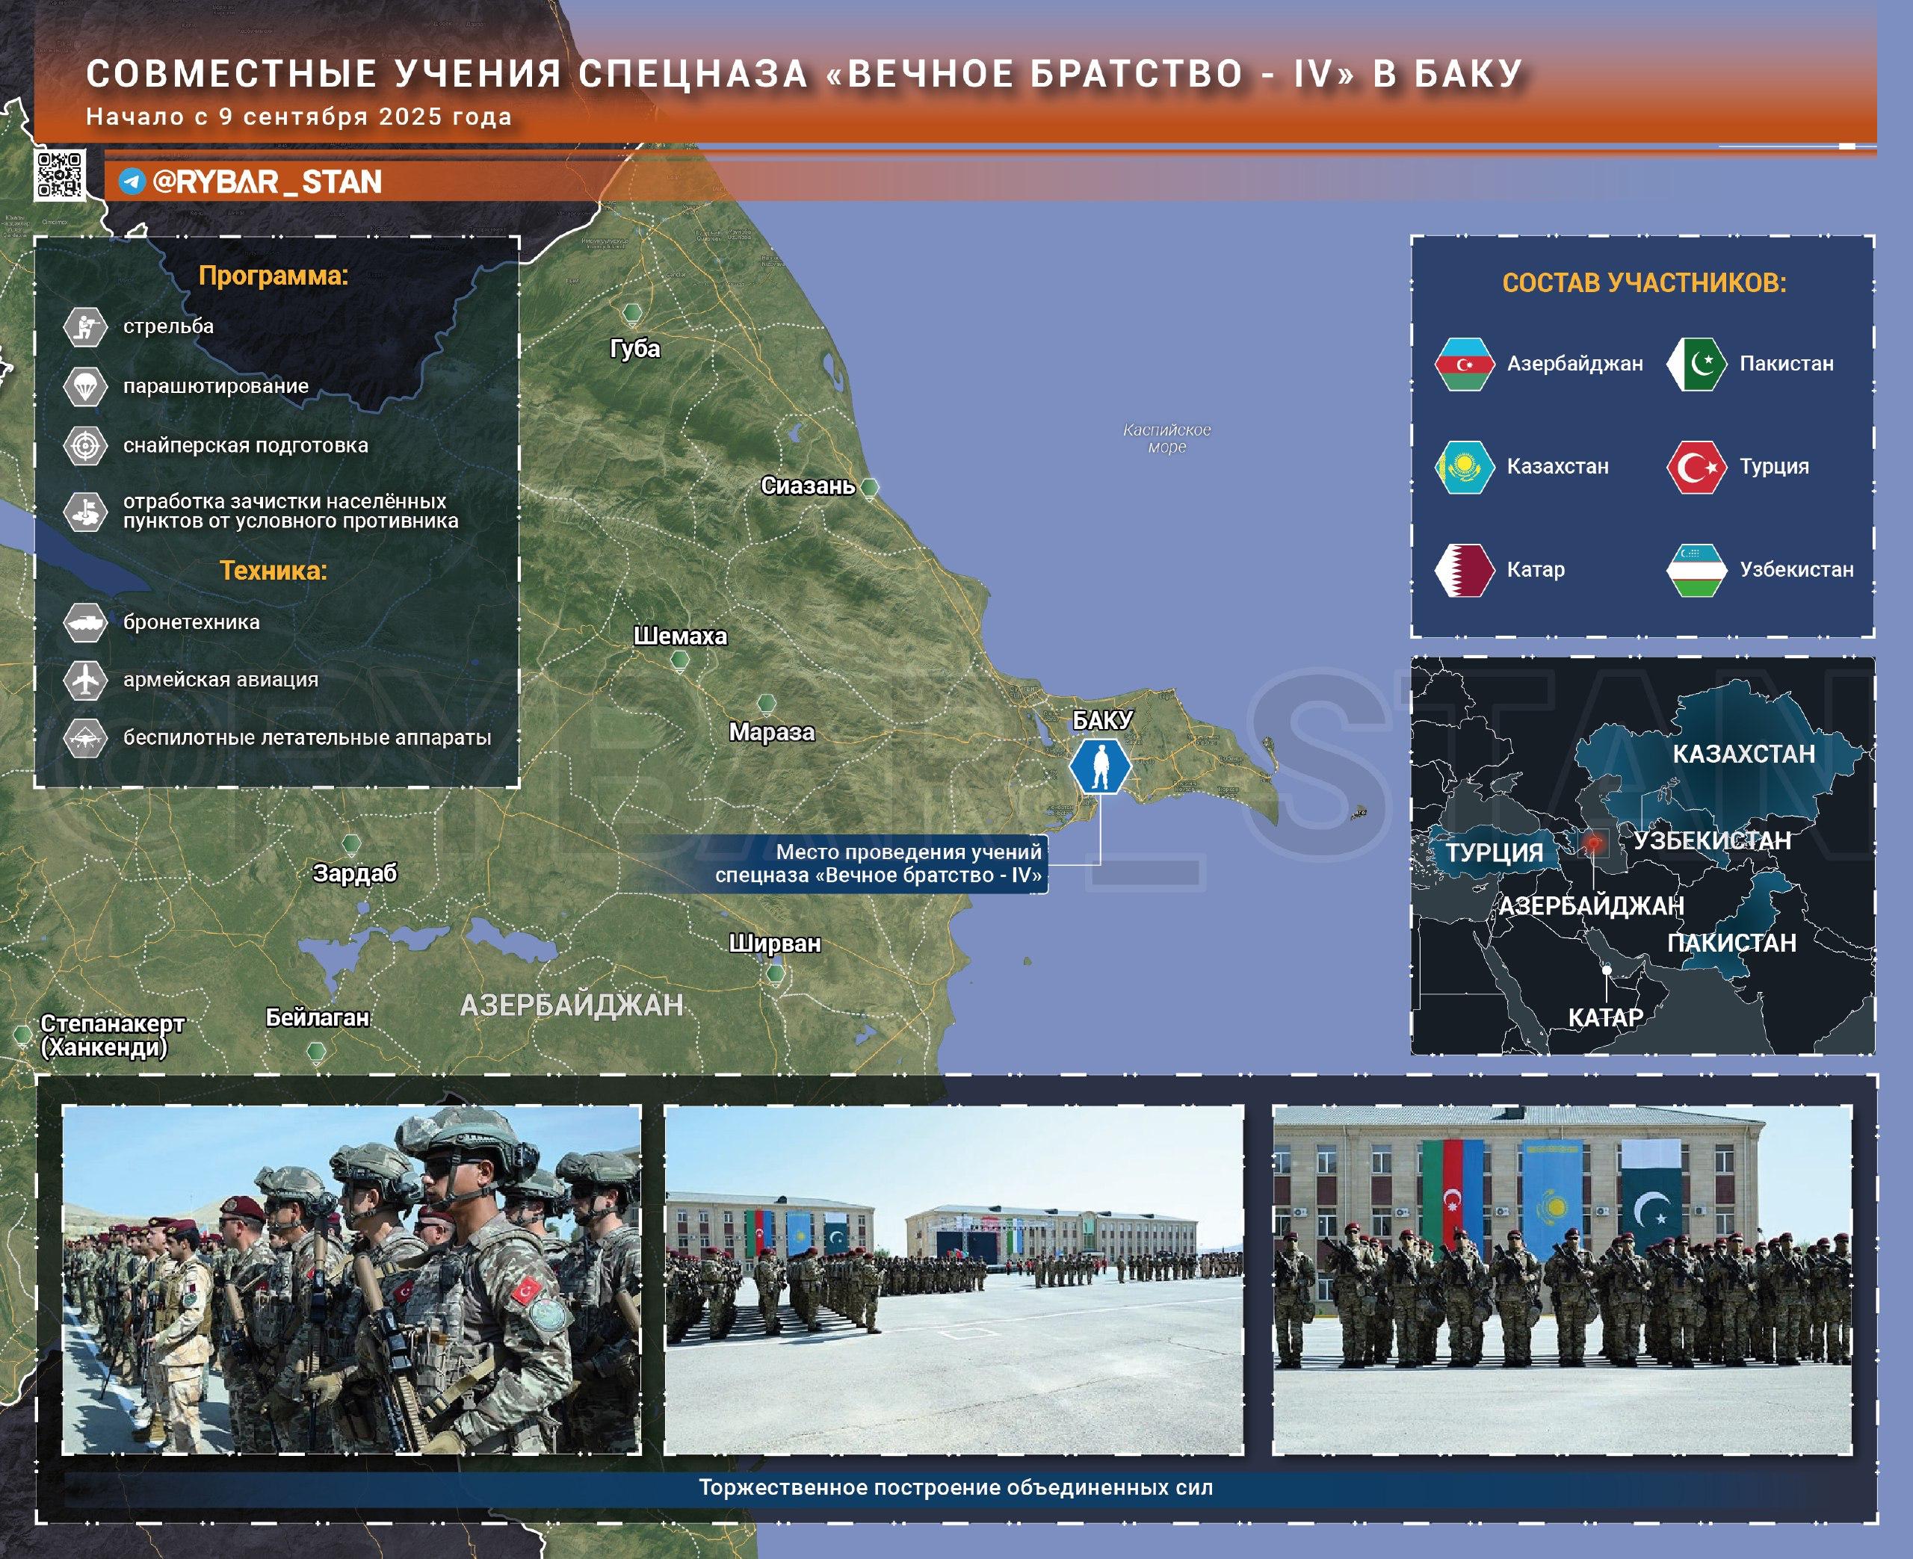The image size is (1913, 1559).
Task: Select the army aviation plane icon
Action: tap(85, 680)
